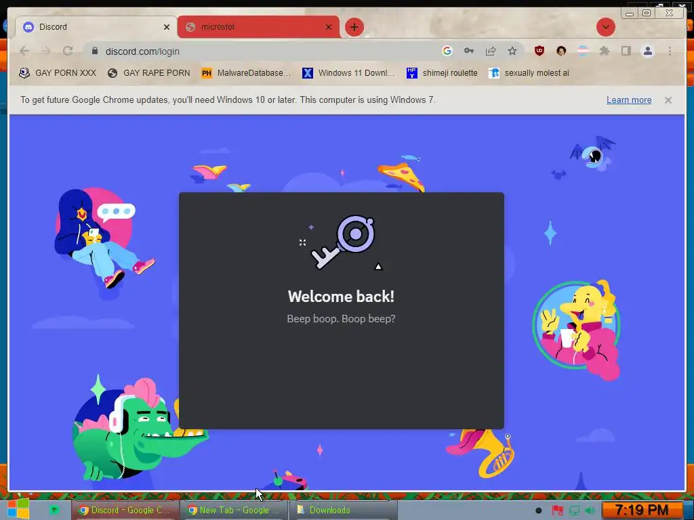Open the uBlock Origin extension
This screenshot has height=520, width=694.
(x=539, y=51)
